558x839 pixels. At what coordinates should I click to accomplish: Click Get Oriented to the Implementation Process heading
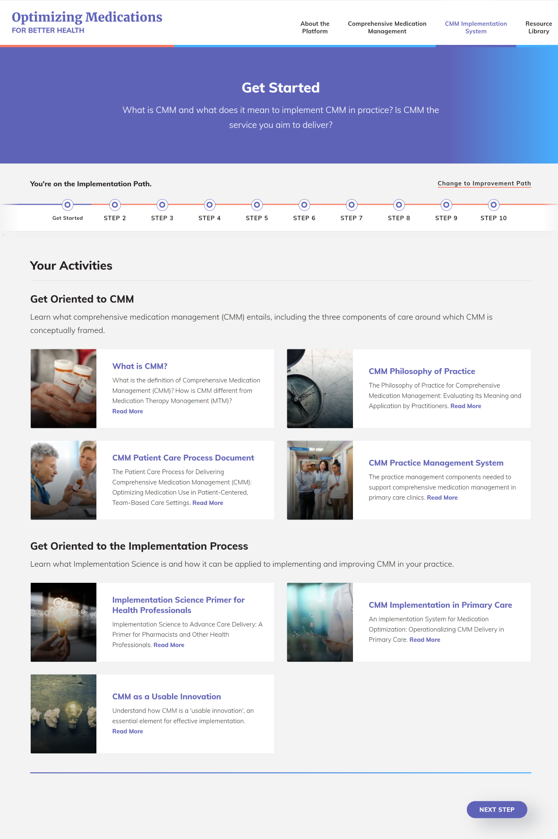coord(139,546)
